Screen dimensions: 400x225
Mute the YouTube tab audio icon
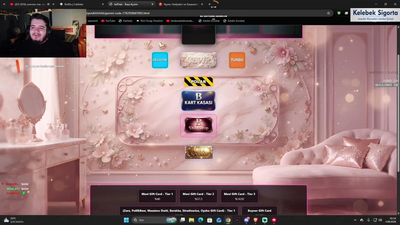(48, 4)
